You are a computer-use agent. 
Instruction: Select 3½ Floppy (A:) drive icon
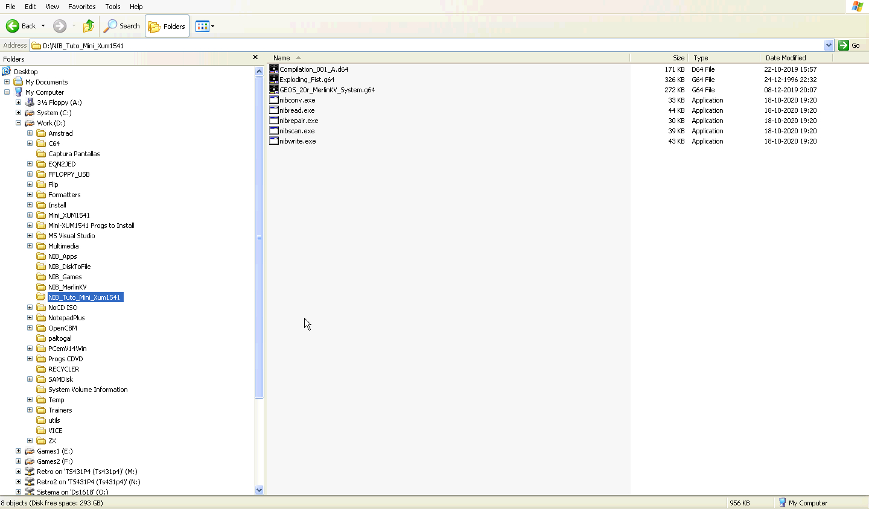coord(30,103)
